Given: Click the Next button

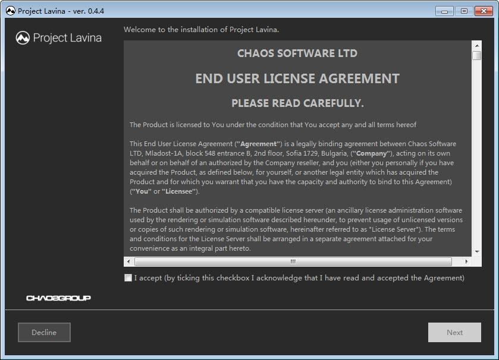Looking at the screenshot, I should click(454, 332).
